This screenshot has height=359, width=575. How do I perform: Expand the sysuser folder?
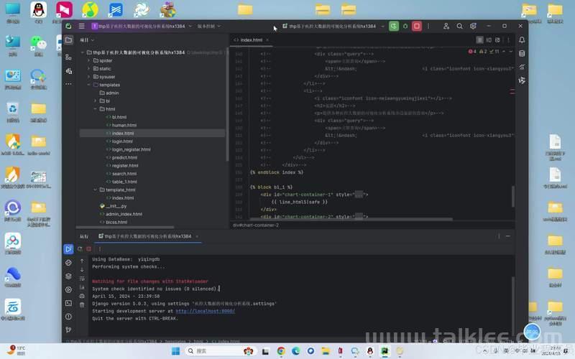click(x=88, y=77)
